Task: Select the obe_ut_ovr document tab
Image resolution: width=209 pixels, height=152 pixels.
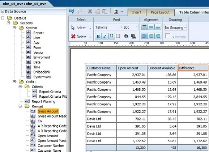Action: pyautogui.click(x=24, y=4)
